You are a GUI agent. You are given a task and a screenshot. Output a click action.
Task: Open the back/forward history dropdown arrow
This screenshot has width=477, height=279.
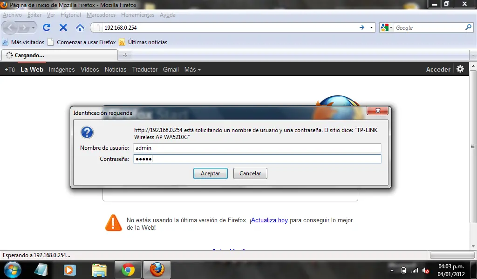point(33,28)
